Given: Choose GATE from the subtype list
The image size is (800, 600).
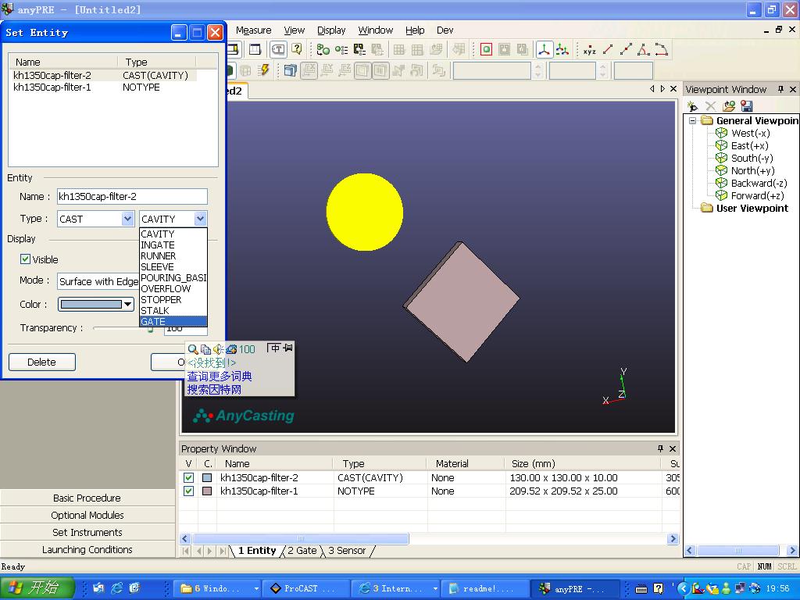Looking at the screenshot, I should pyautogui.click(x=173, y=321).
